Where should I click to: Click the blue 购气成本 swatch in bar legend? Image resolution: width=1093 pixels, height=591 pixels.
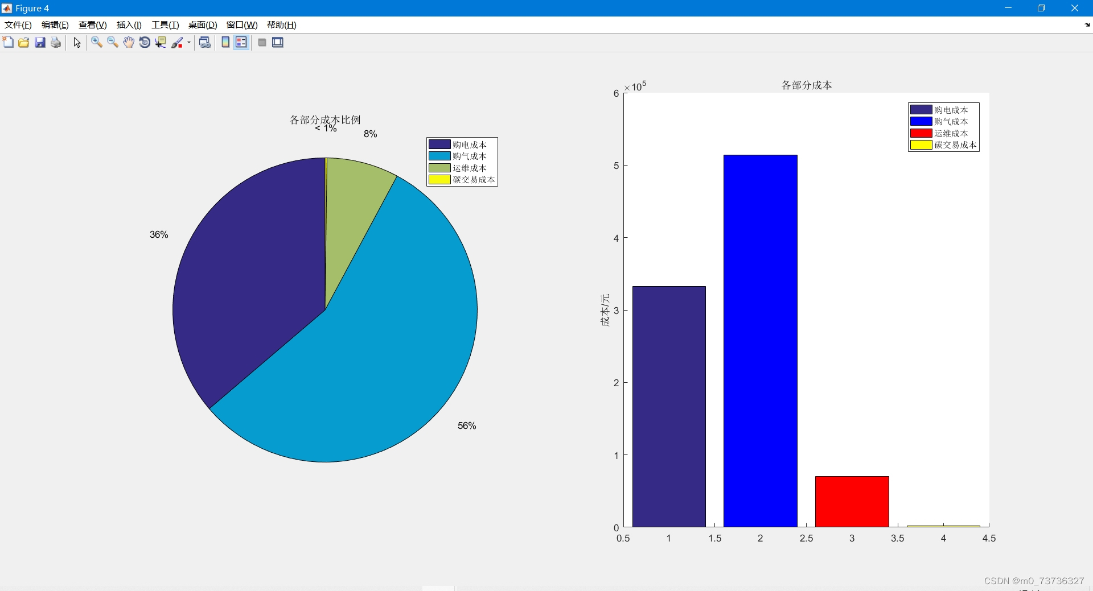pos(921,121)
